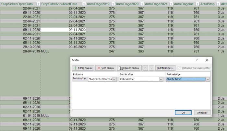This screenshot has height=131, width=227.
Task: Move sort level down arrow
Action: (x=151, y=68)
